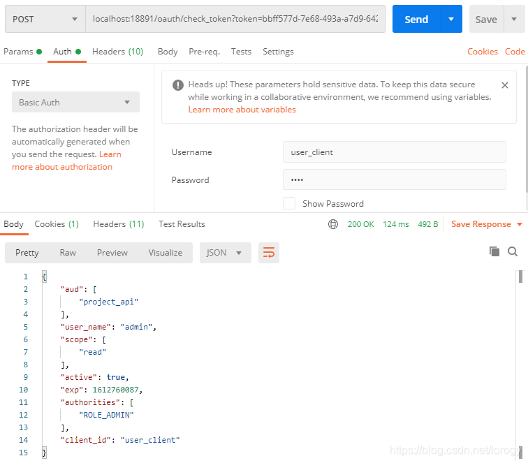Click the 492 B response size
Viewport: 528px width, 463px height.
pos(427,224)
